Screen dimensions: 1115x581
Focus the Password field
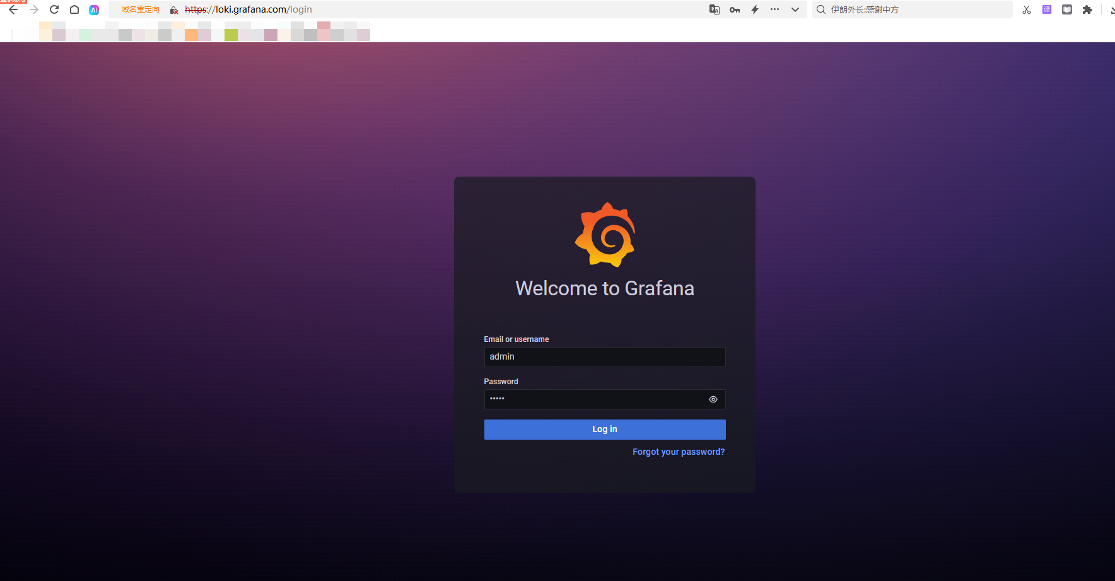tap(605, 399)
